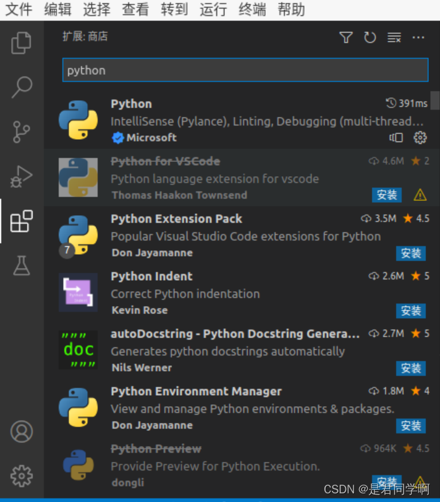
Task: Open the 文件 menu
Action: [19, 9]
